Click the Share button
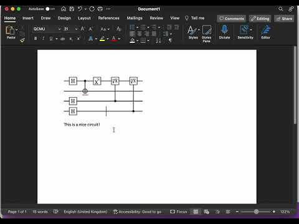This screenshot has height=224, width=299. [x=284, y=19]
